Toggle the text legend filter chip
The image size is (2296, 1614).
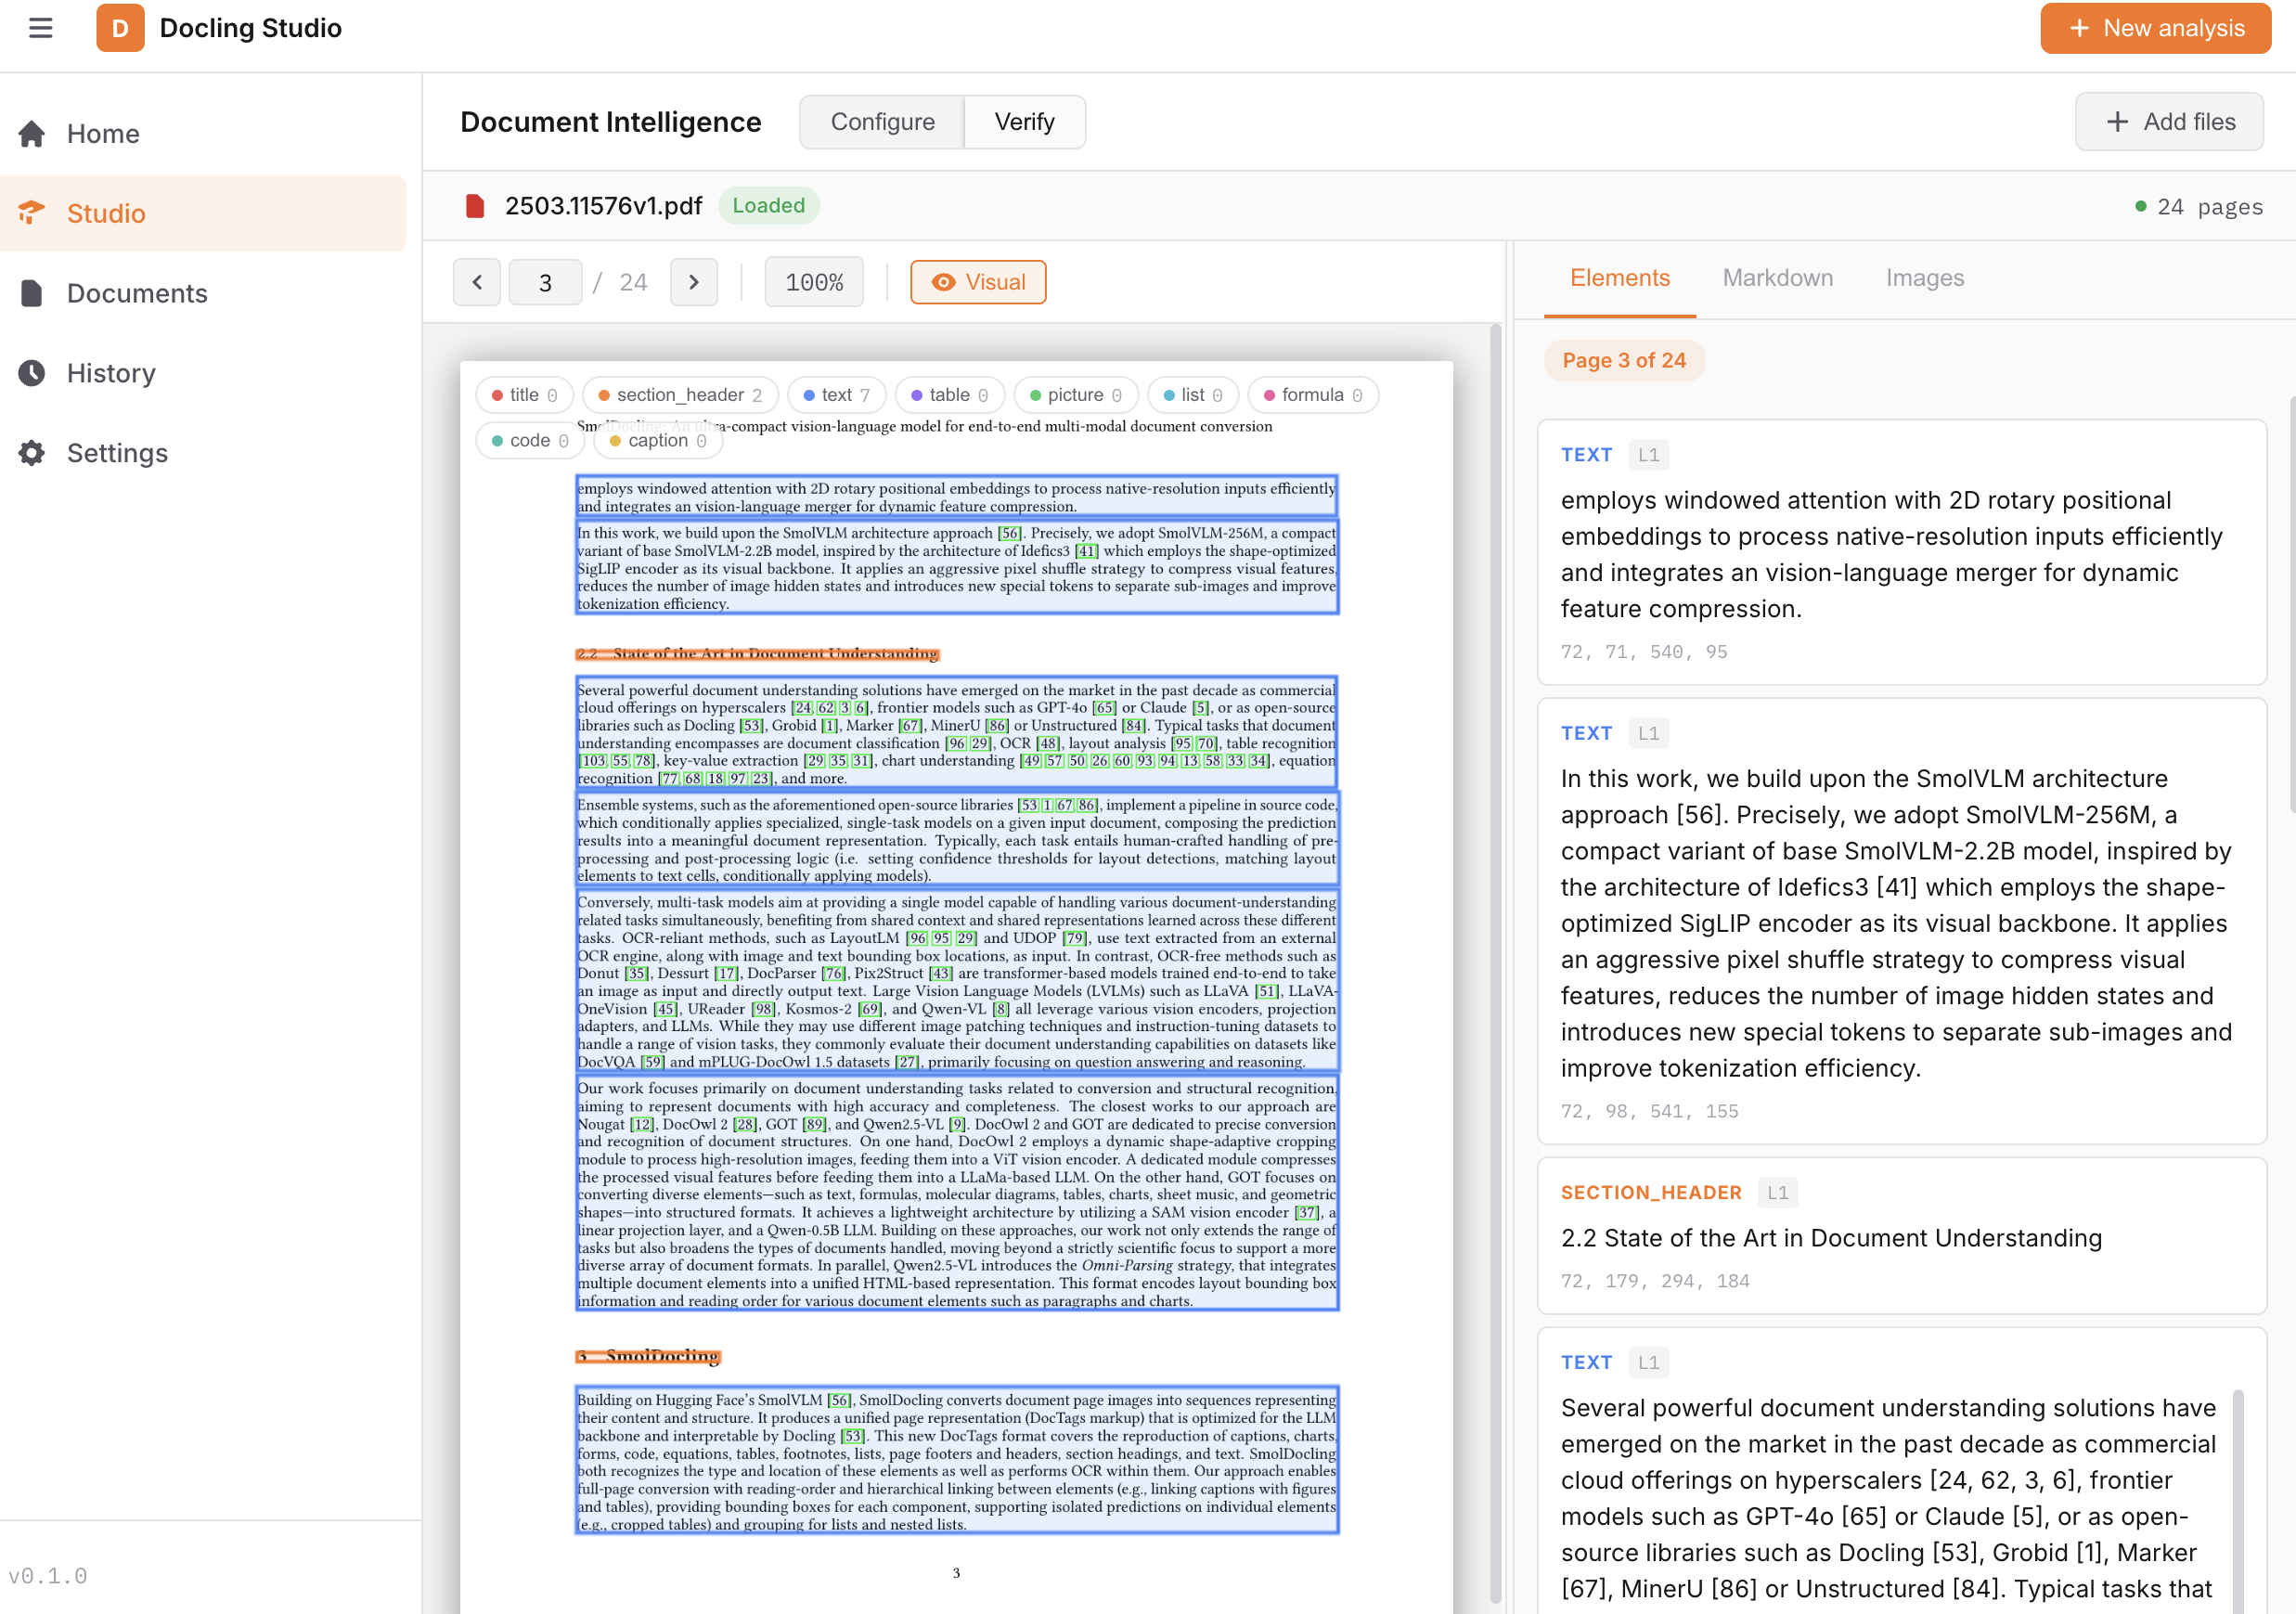tap(836, 395)
